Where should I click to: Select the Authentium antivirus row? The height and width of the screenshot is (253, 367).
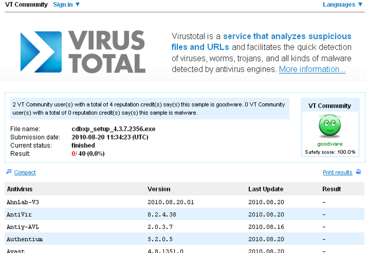(185, 239)
